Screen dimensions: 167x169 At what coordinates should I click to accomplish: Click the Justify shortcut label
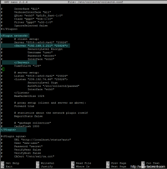47,166
